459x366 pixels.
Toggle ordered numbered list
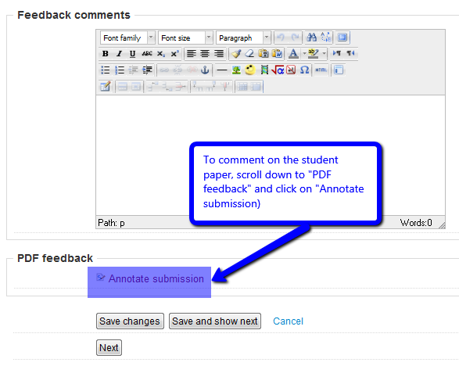point(120,70)
